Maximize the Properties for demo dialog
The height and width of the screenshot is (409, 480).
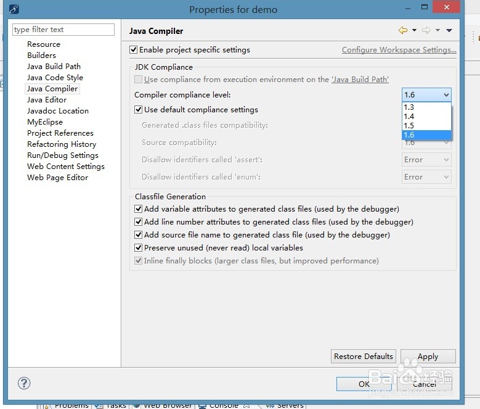(x=425, y=7)
